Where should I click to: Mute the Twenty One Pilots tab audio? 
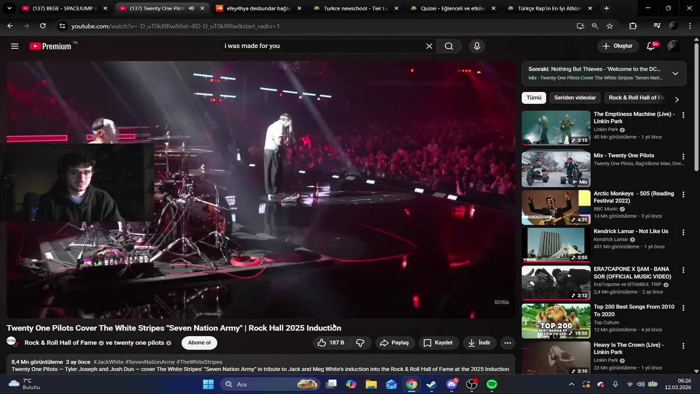point(191,8)
